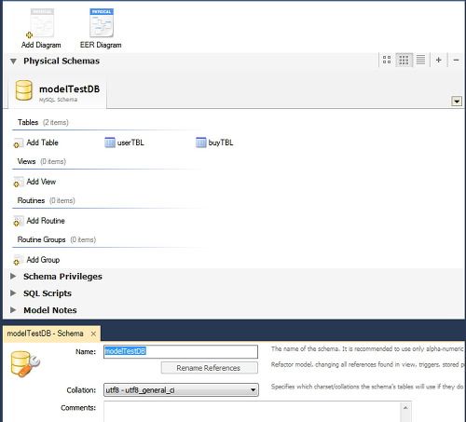Click the 'Add Group' label
466x422 pixels.
[43, 260]
